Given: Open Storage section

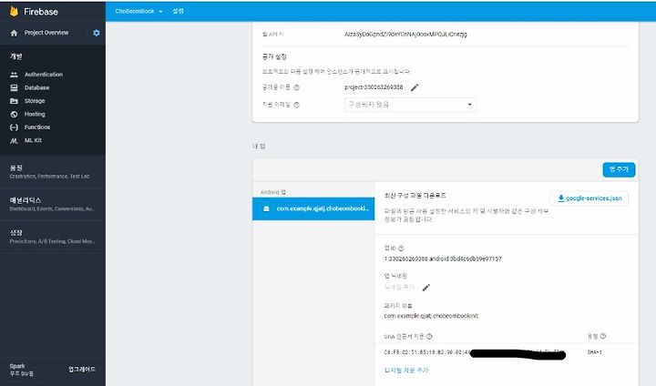Looking at the screenshot, I should click(35, 101).
